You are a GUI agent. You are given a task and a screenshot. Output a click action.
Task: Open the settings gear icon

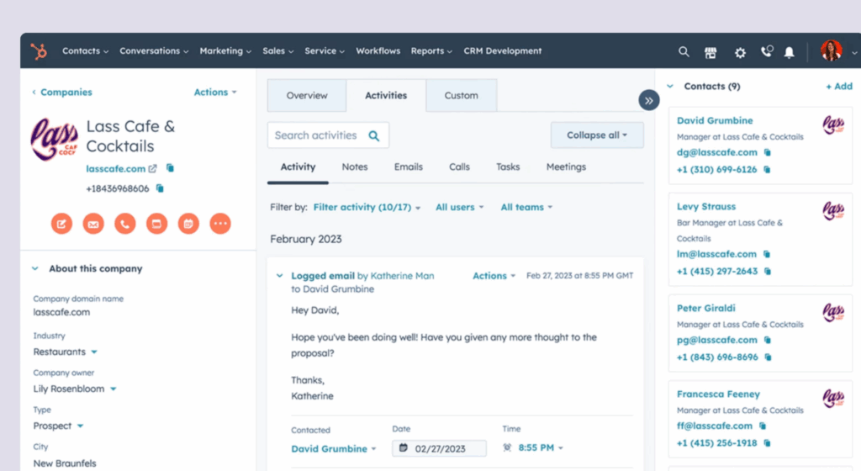740,53
